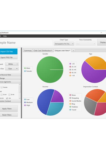Open the White background dropdown

pyautogui.click(x=12, y=64)
